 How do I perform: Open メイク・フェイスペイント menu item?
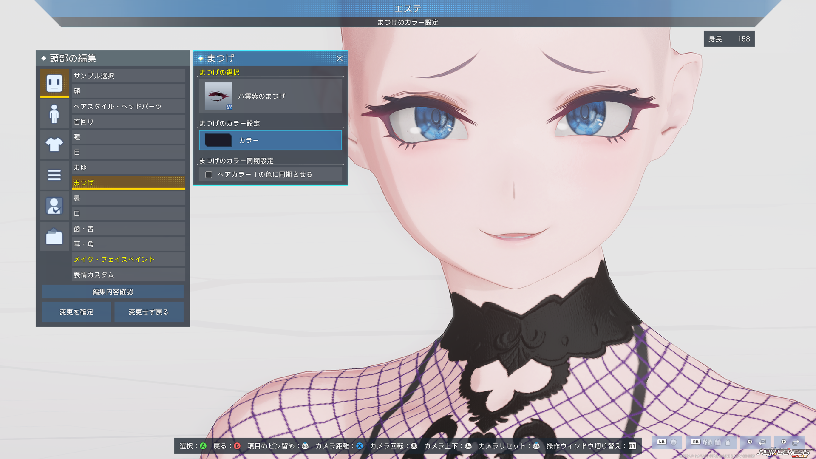[x=128, y=259]
